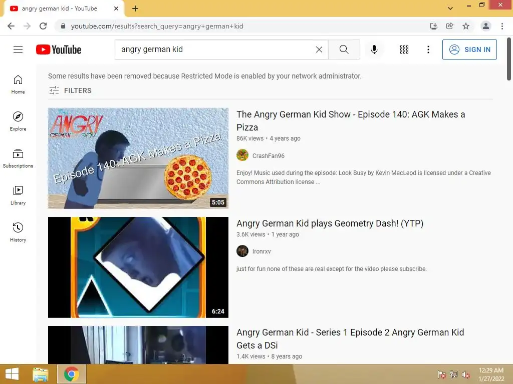Open the tab search dropdown chevron
513x384 pixels.
pyautogui.click(x=450, y=8)
